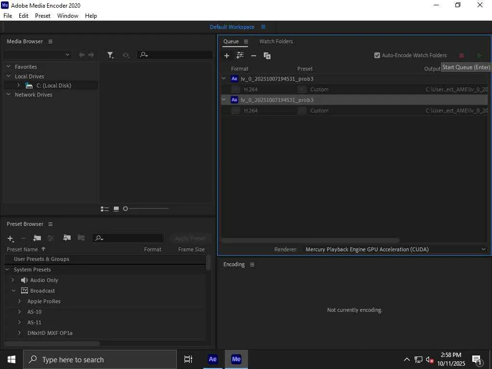This screenshot has height=369, width=492.
Task: Click the Media Browser back arrow
Action: point(82,55)
